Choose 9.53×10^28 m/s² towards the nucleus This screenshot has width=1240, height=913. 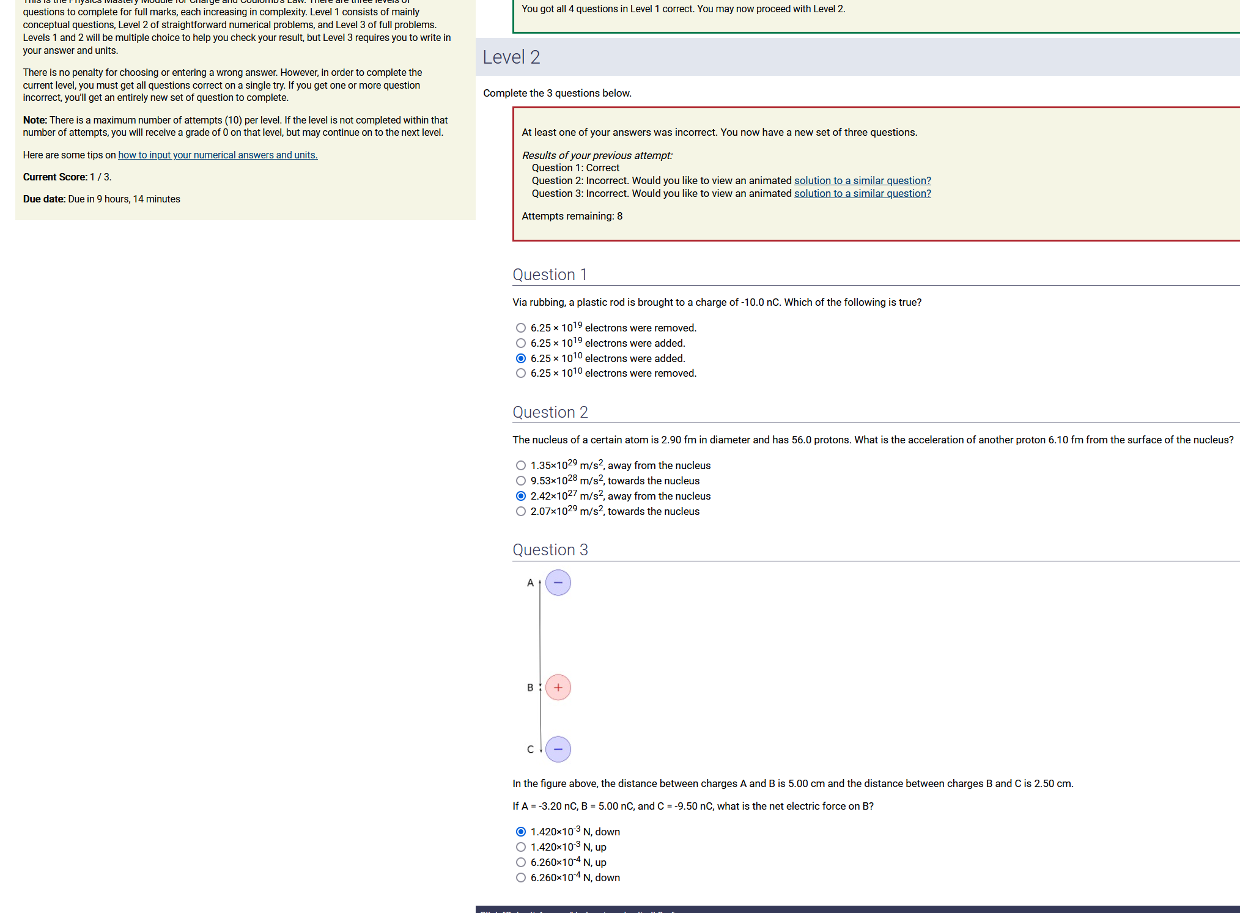click(520, 481)
